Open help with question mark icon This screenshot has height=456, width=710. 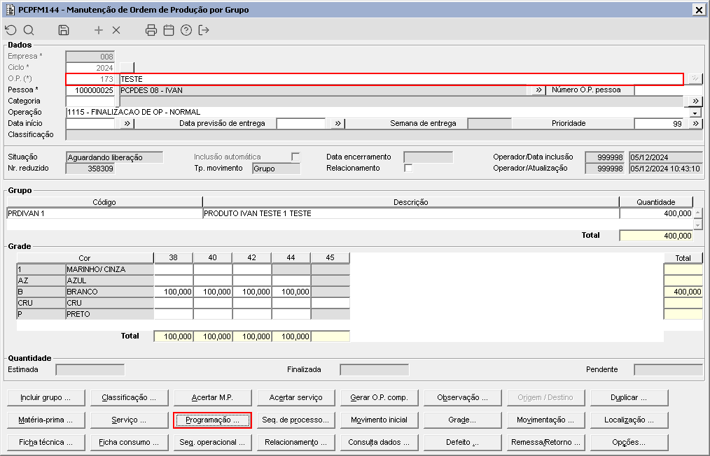(x=186, y=30)
